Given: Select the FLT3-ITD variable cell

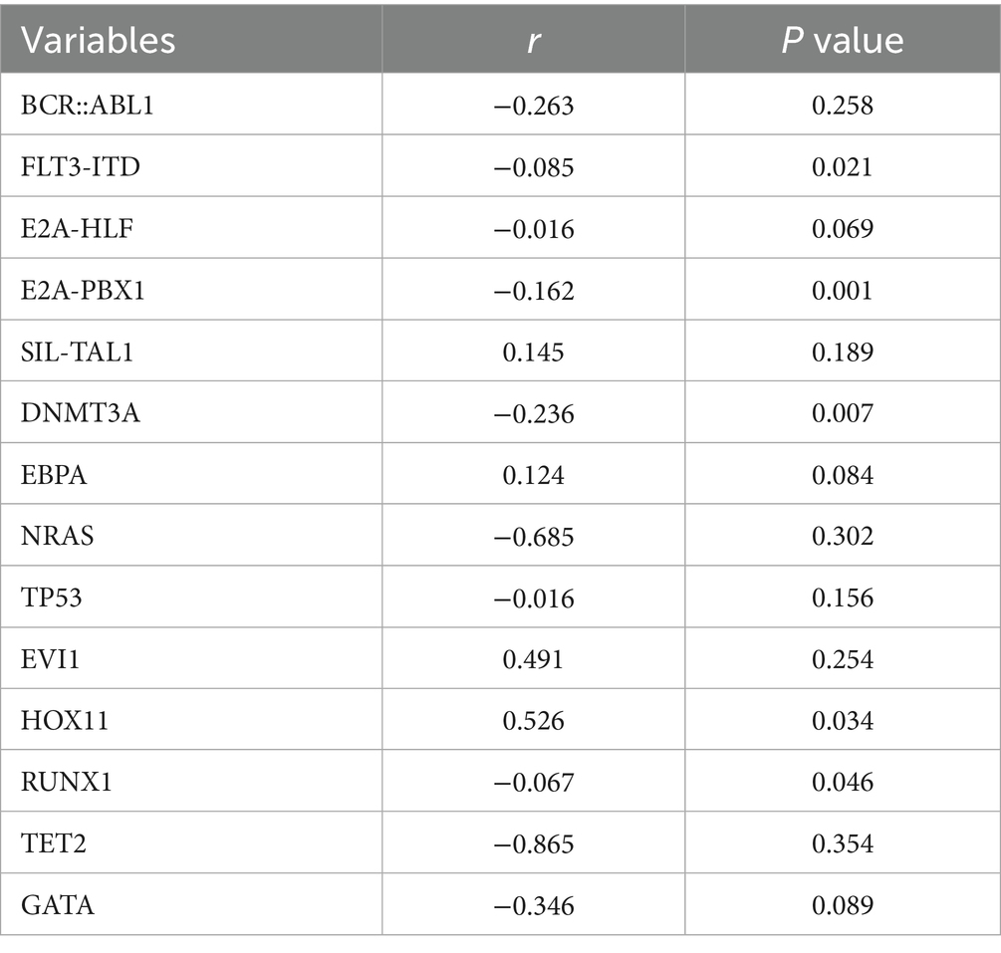Looking at the screenshot, I should [x=81, y=166].
